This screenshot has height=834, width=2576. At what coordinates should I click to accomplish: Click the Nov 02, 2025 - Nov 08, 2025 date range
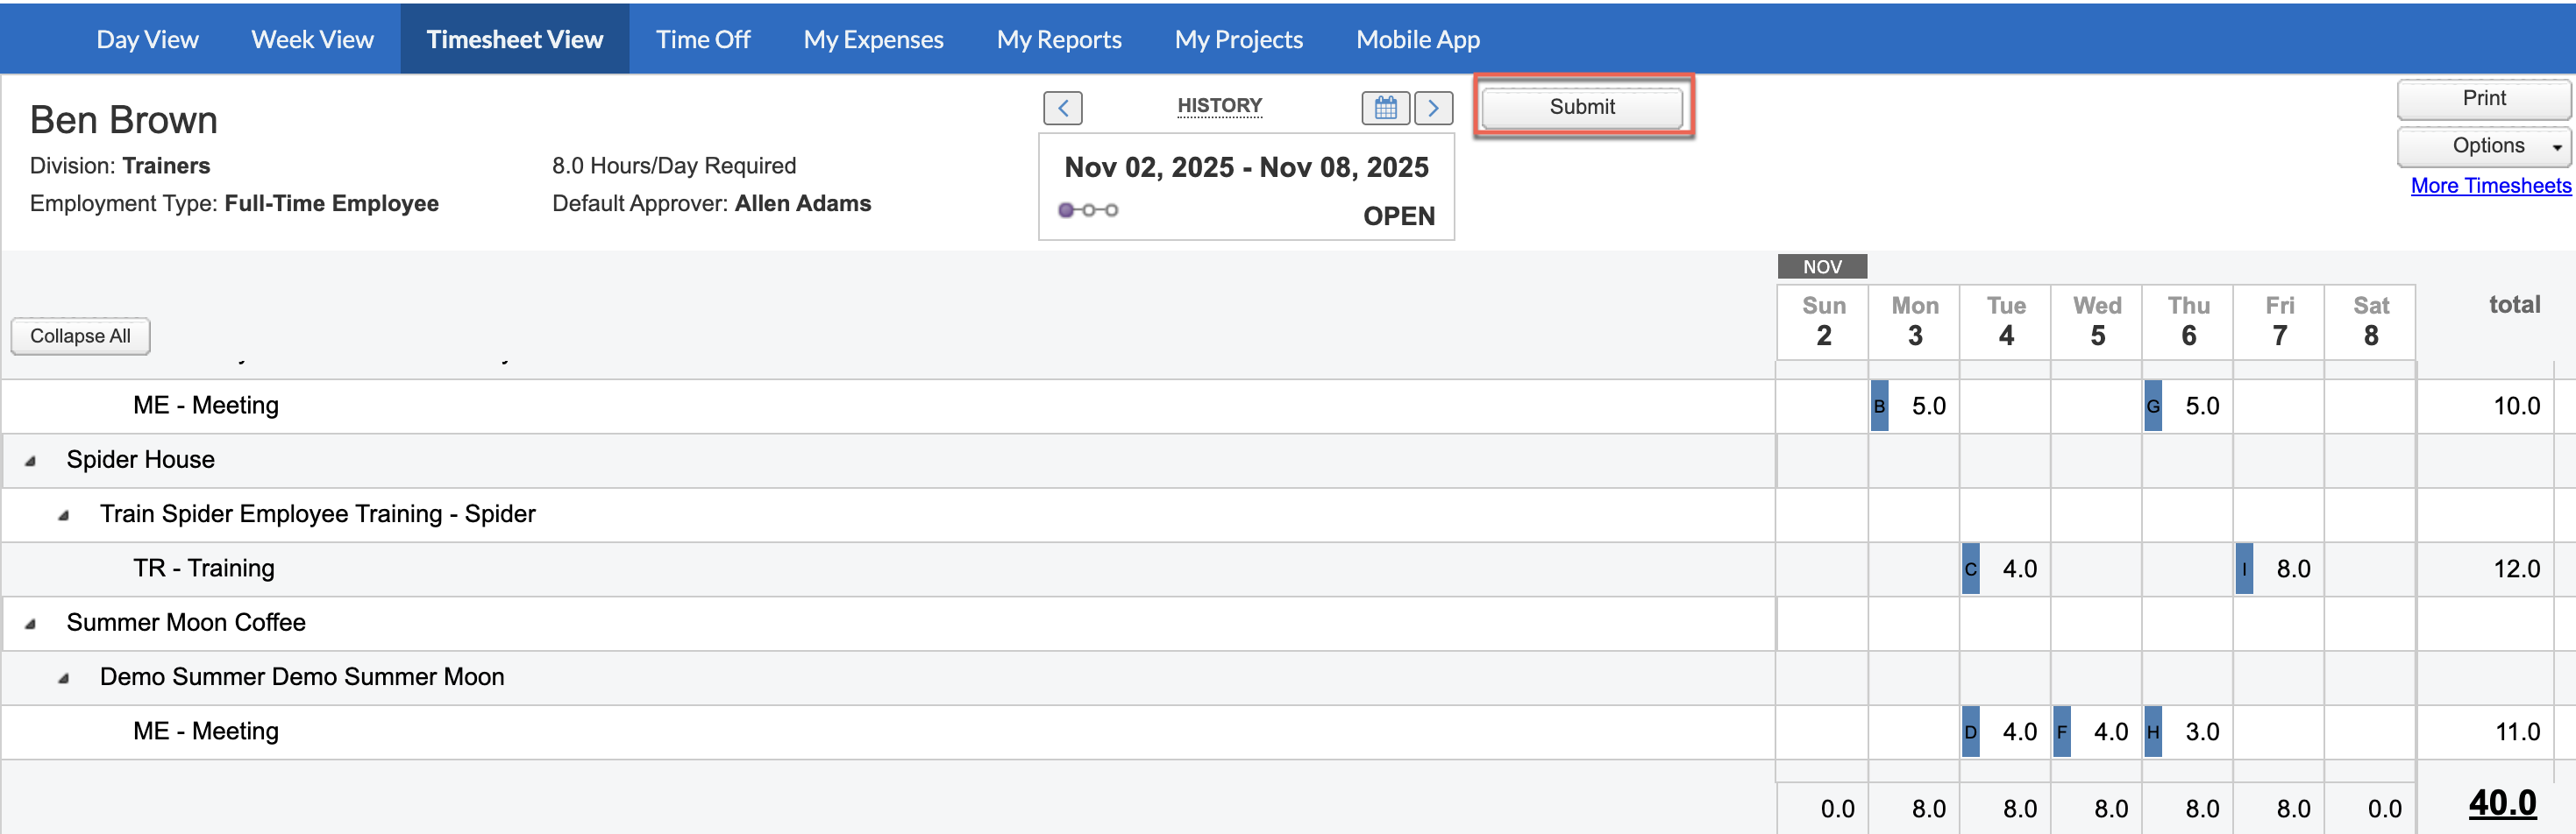click(1245, 166)
